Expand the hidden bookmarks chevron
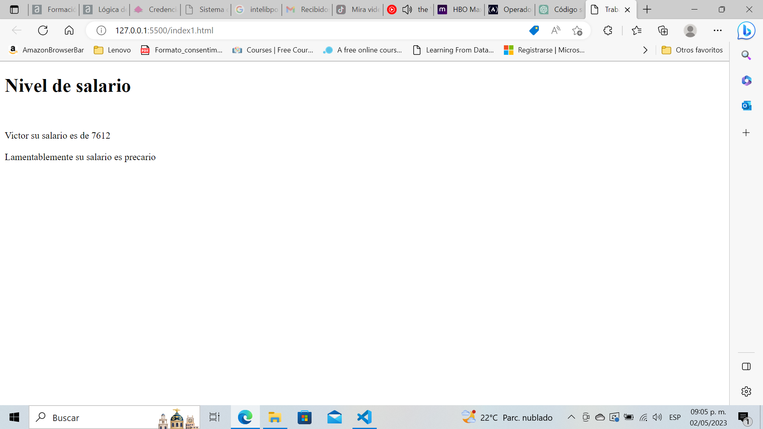Screen dimensions: 763x429 [645, 50]
